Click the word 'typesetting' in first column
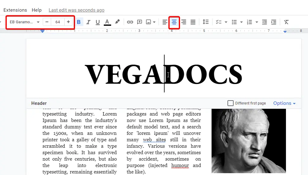Screen dimensions: 308x175 (x=54, y=114)
